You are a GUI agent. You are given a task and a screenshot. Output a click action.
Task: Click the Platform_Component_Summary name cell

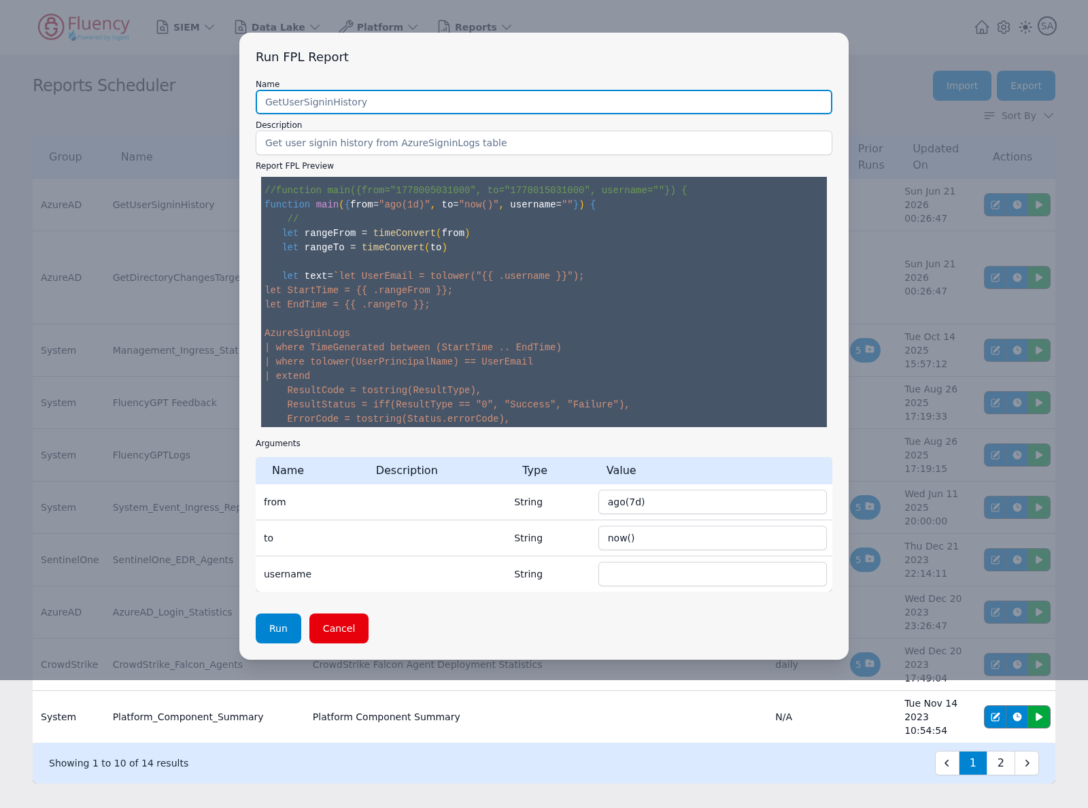pyautogui.click(x=188, y=717)
